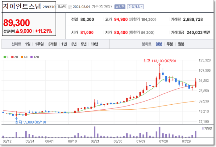
Task: Click the 상한가 104,300 text
Action: pyautogui.click(x=143, y=19)
